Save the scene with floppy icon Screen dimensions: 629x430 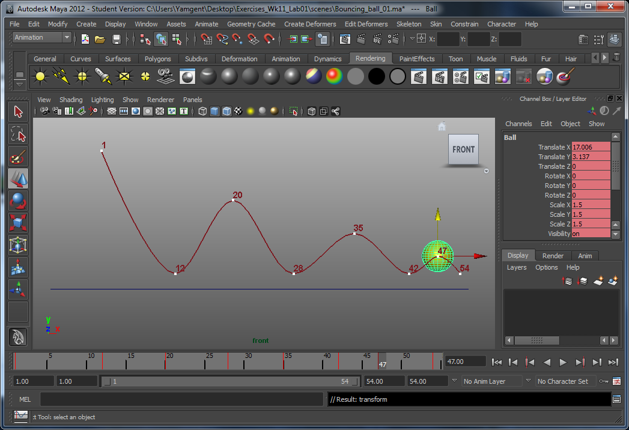click(117, 39)
